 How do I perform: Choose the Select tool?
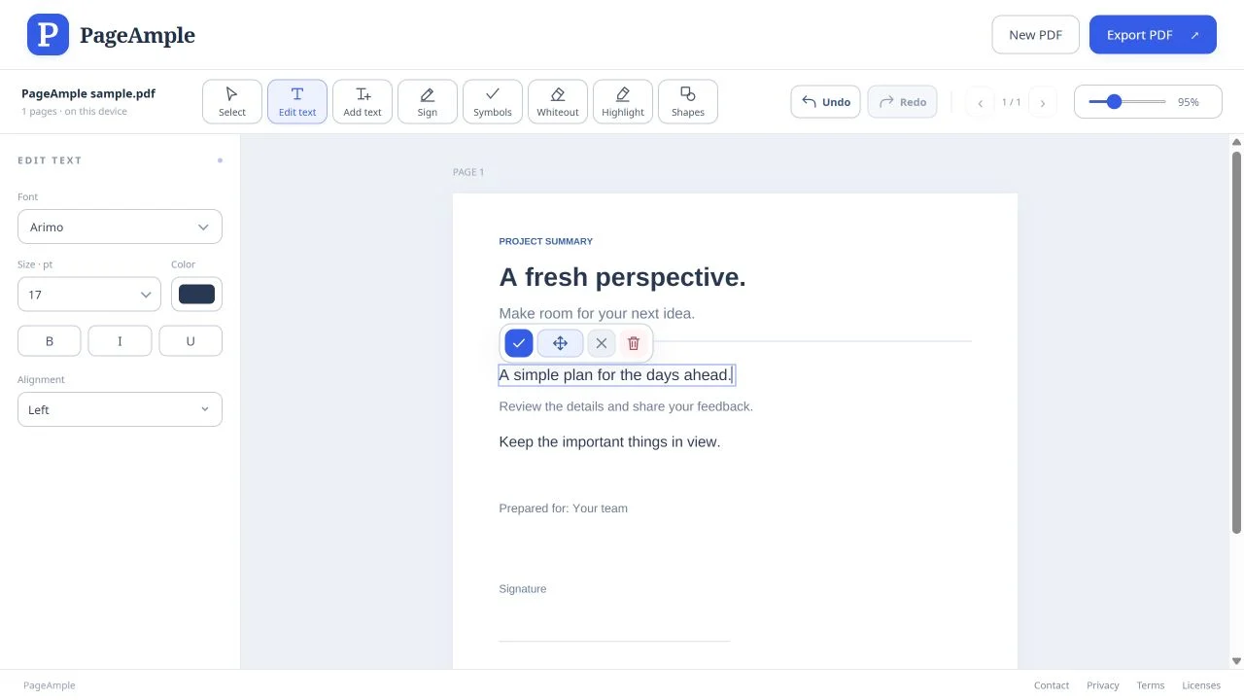click(x=232, y=101)
